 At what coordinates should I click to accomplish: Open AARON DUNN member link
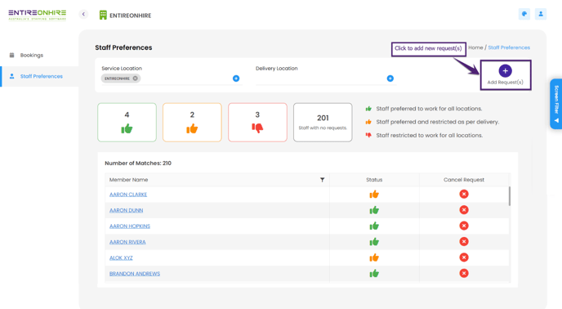tap(126, 210)
